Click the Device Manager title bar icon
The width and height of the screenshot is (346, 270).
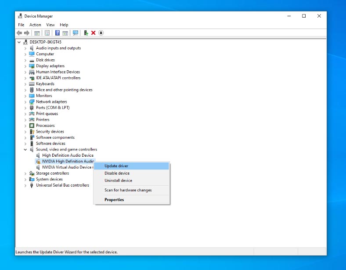click(x=20, y=16)
